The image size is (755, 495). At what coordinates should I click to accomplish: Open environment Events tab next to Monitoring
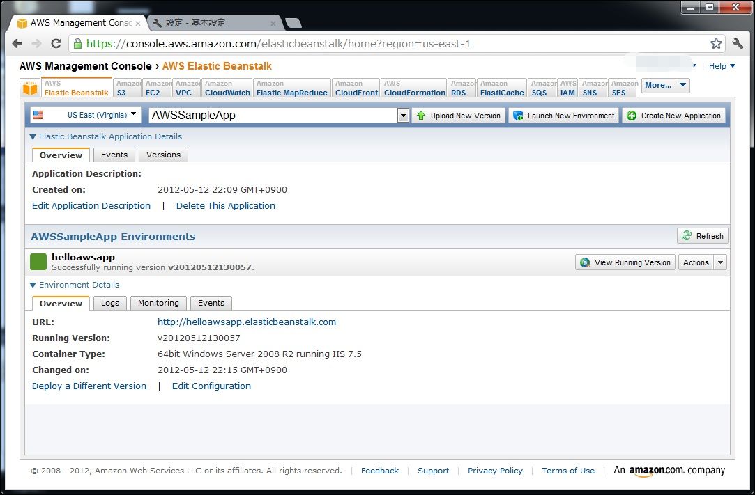211,303
